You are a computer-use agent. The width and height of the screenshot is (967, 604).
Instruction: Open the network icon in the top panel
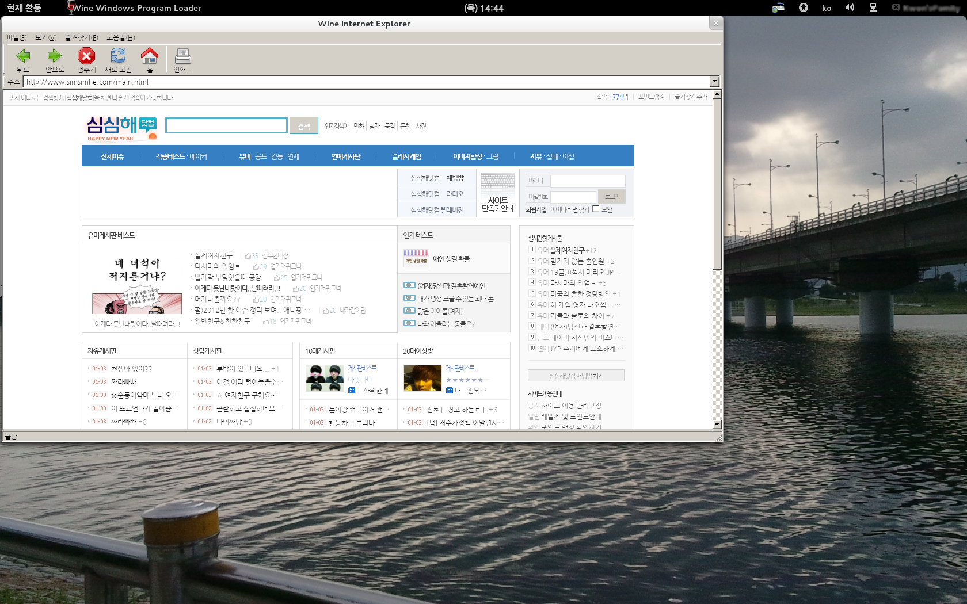tap(873, 7)
